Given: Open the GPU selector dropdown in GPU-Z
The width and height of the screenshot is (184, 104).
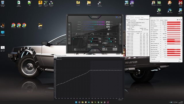Looking at the screenshot, I should [x=158, y=61].
